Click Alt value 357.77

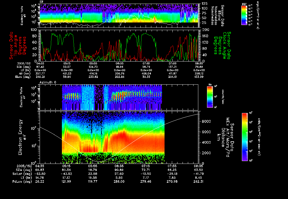coord(40,73)
